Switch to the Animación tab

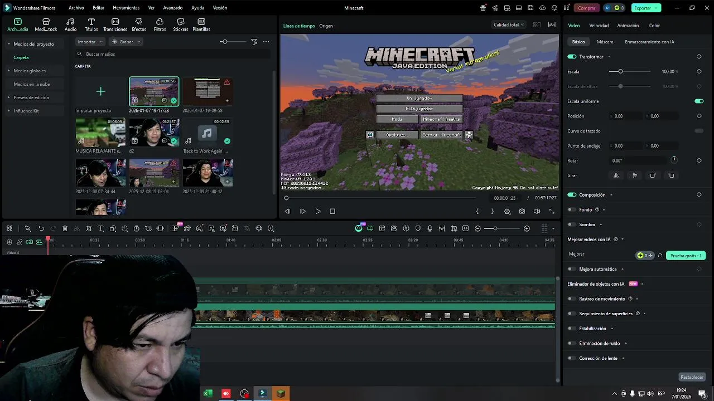point(628,26)
